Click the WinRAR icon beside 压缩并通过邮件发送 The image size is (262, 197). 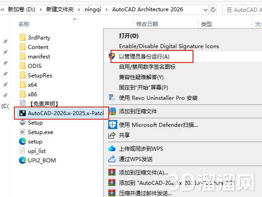pyautogui.click(x=112, y=193)
